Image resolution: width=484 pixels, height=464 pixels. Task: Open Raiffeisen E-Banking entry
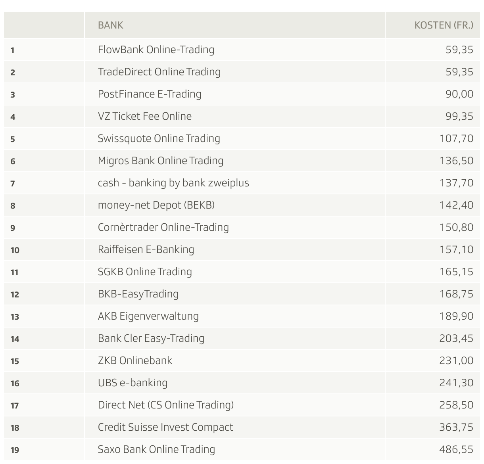click(x=146, y=249)
